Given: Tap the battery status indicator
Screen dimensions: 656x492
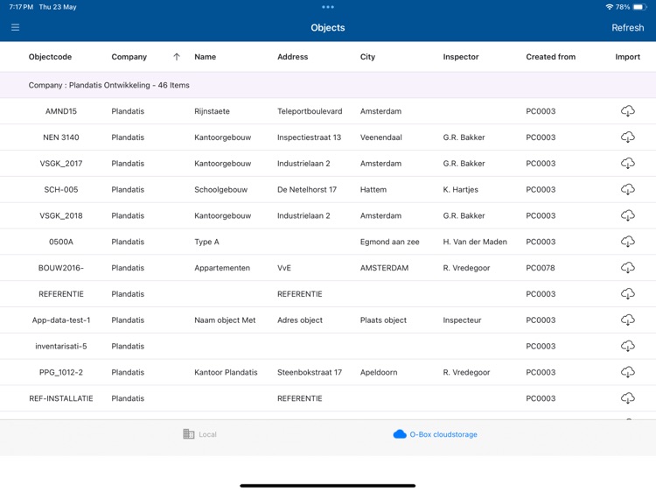Looking at the screenshot, I should (x=639, y=7).
